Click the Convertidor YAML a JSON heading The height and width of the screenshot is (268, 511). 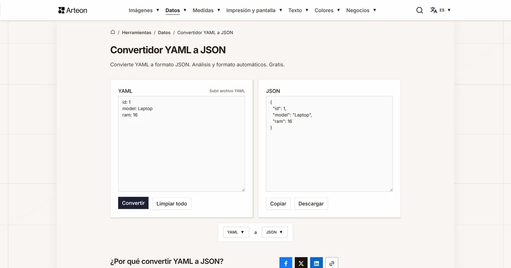click(x=168, y=50)
